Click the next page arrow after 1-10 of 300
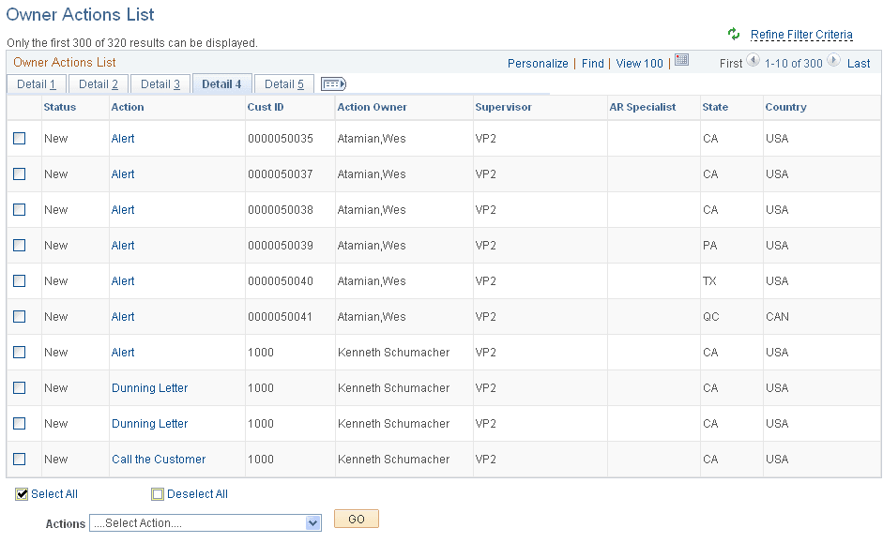 click(834, 63)
